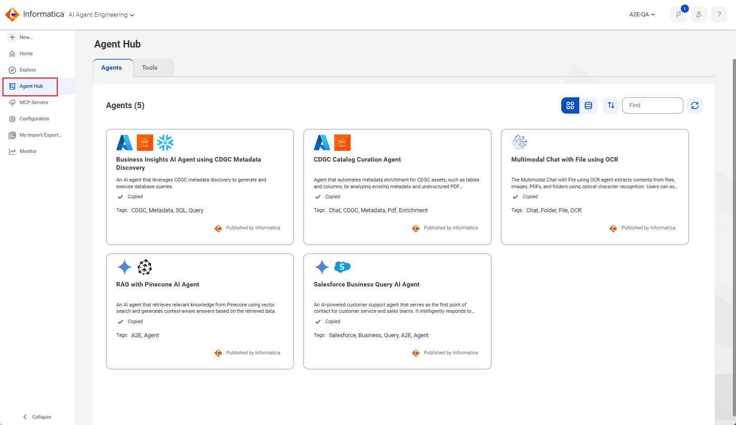Focus the Find search field
Viewport: 736px width, 425px height.
click(x=653, y=105)
